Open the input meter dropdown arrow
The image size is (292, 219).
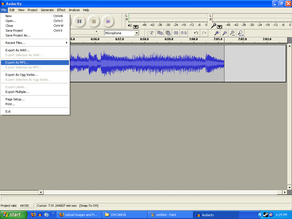point(220,27)
